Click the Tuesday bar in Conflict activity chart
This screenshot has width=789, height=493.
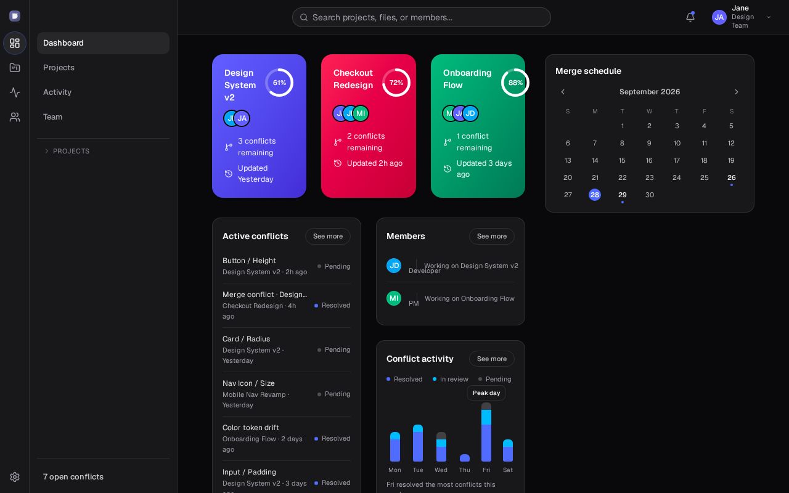pyautogui.click(x=418, y=443)
